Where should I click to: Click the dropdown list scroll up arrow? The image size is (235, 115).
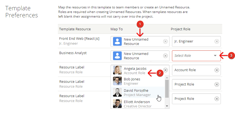tap(167, 78)
